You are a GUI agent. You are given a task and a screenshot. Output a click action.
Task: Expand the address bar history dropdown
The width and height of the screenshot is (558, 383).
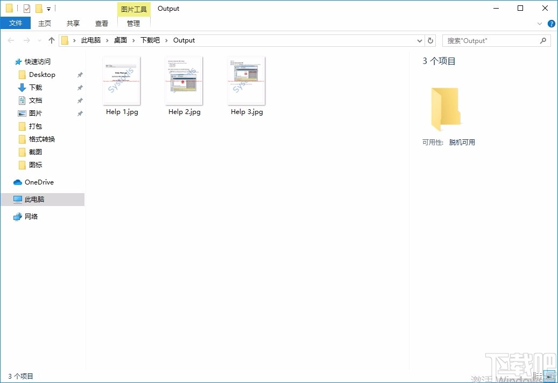[x=419, y=40]
